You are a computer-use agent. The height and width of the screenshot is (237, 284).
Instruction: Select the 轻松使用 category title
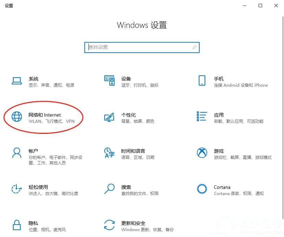[x=38, y=187]
